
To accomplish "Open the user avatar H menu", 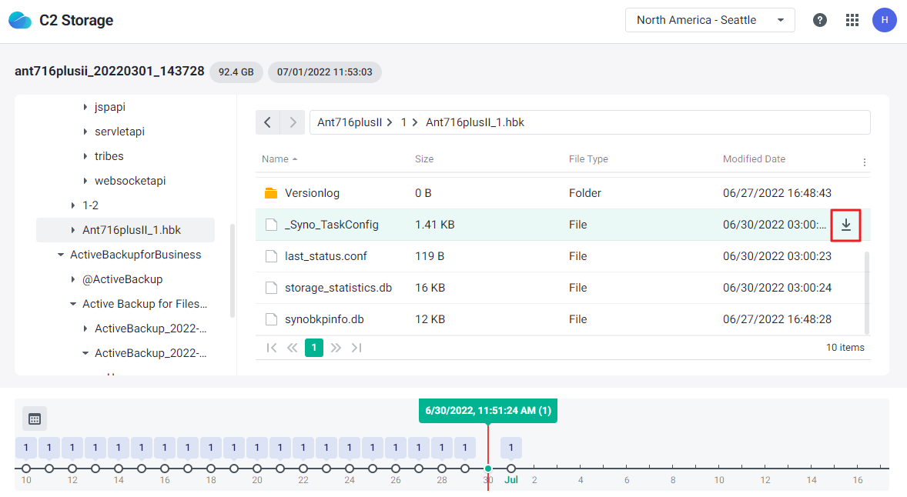I will click(x=884, y=20).
